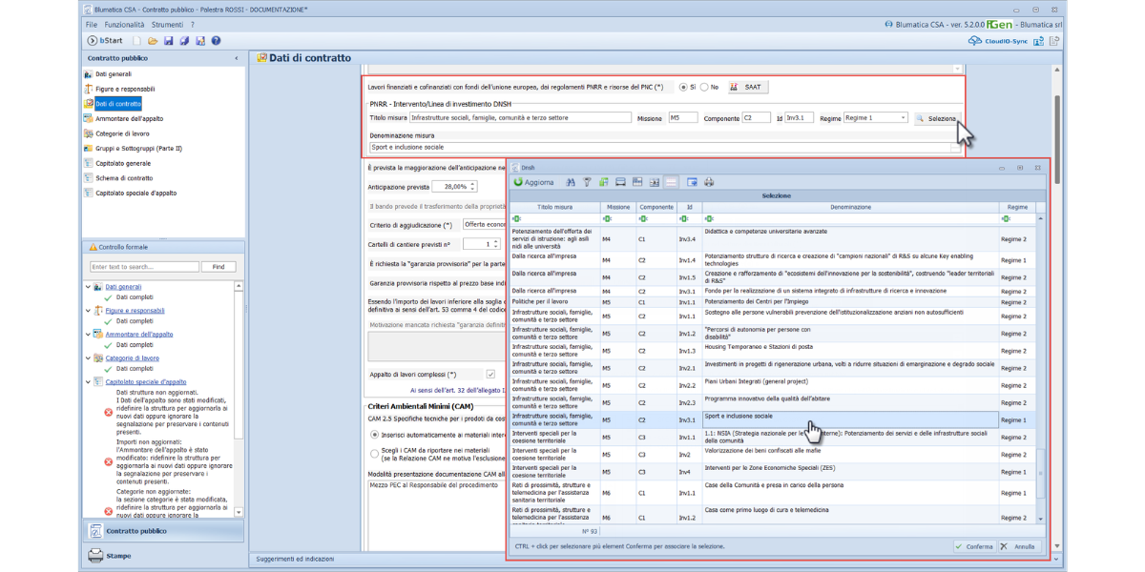Click the 'Ammontare dell'appalto' link in Controllo formale
The height and width of the screenshot is (572, 1145).
point(139,335)
